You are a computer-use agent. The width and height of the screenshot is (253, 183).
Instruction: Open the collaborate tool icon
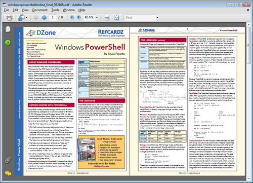point(21,17)
